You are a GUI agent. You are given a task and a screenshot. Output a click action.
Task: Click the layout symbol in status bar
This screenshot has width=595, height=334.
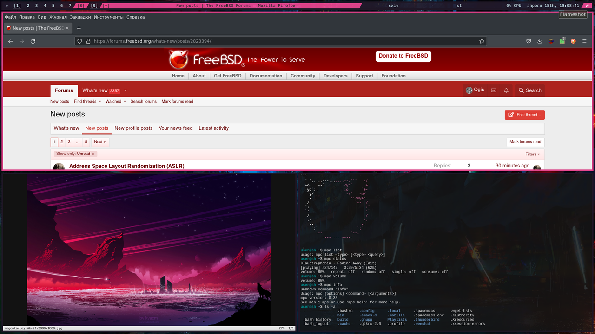click(106, 6)
